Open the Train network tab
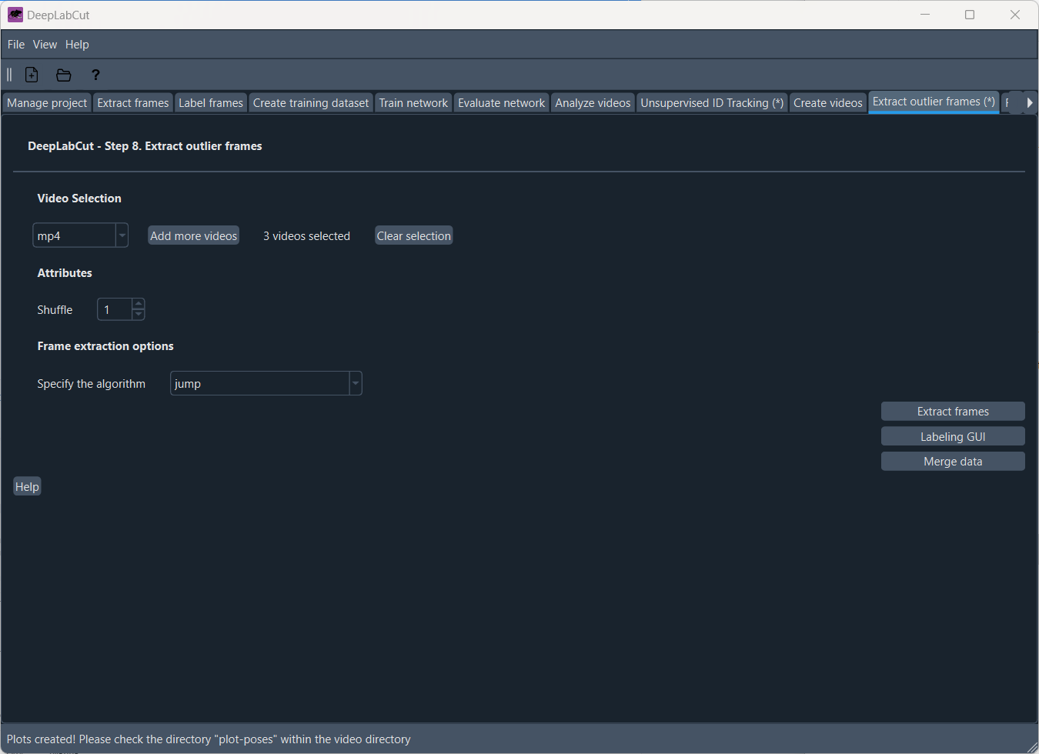The image size is (1039, 754). [413, 103]
